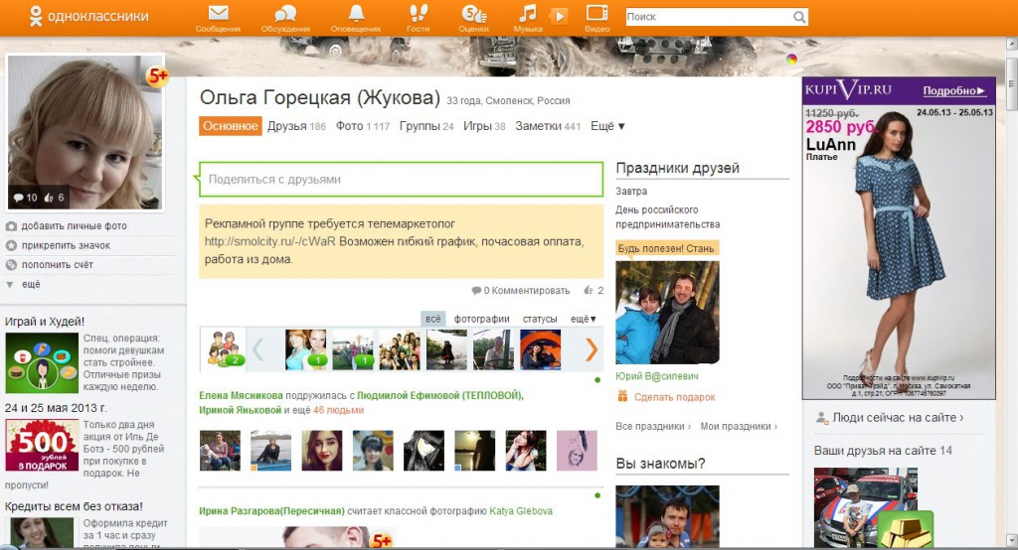Screen dimensions: 1018x550
Task: Select the фотографии feed filter
Action: point(482,319)
